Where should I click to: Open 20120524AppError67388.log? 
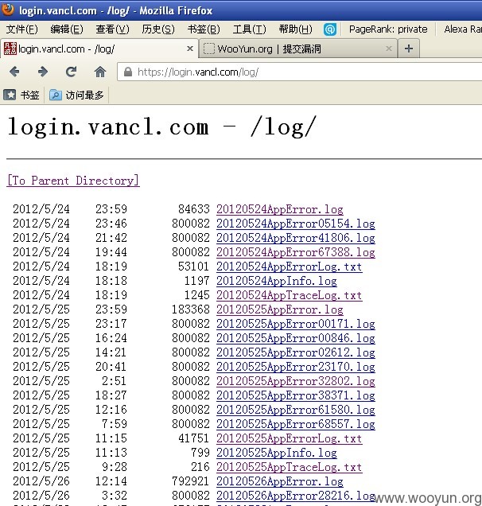click(x=296, y=252)
